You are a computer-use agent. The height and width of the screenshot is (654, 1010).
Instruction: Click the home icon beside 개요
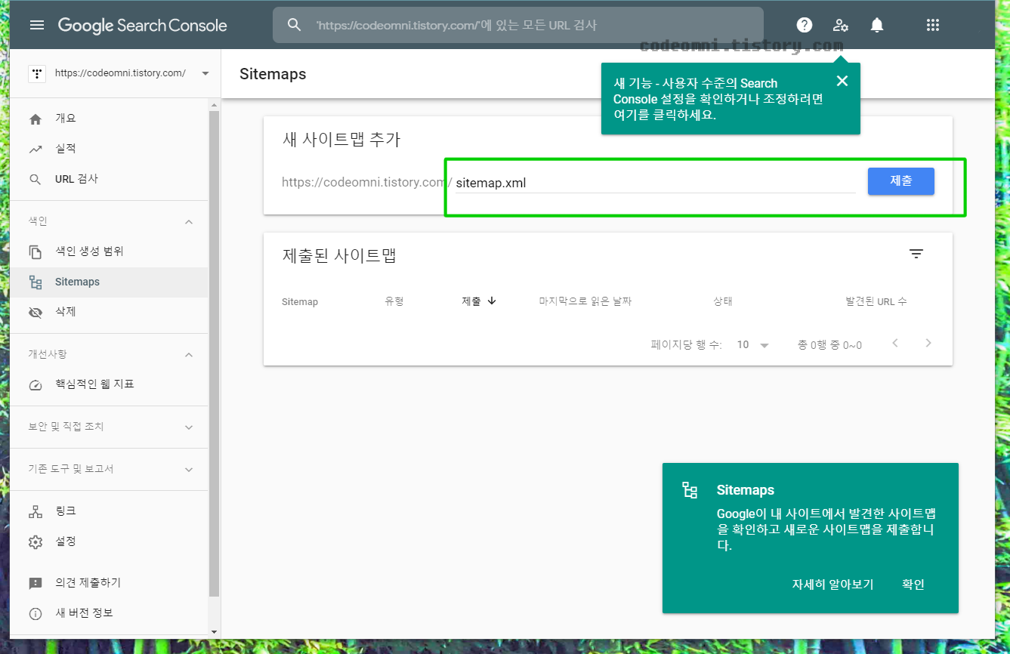36,119
